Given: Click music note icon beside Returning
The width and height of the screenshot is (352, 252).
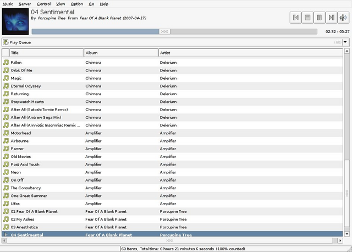Looking at the screenshot, I should 6,94.
